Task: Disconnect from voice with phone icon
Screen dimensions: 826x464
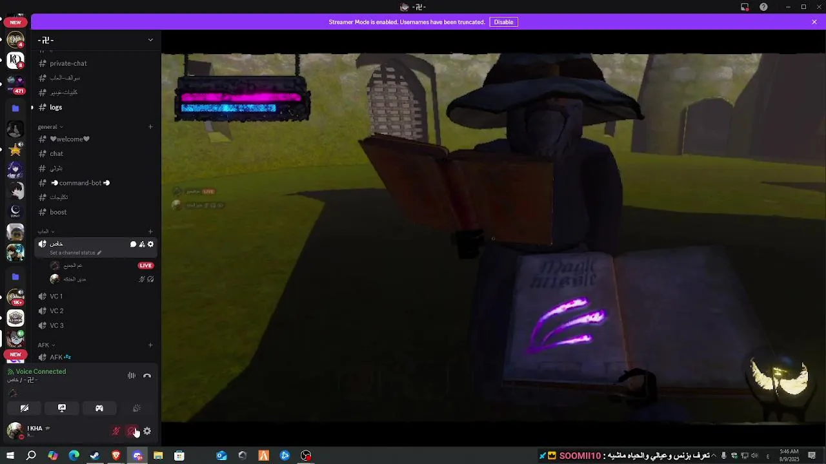Action: pos(147,376)
